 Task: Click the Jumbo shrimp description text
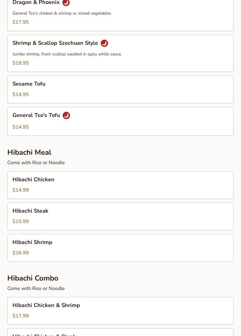67,54
